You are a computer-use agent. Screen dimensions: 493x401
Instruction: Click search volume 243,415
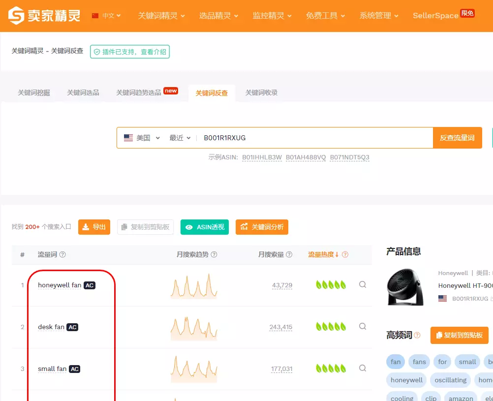[x=281, y=327]
